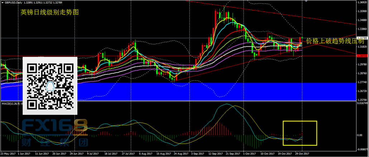Click the small triangle before GBPUSD,Daily

click(2, 3)
